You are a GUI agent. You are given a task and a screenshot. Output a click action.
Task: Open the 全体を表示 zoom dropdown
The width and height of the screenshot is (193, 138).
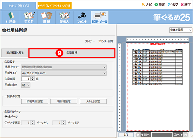point(181,30)
